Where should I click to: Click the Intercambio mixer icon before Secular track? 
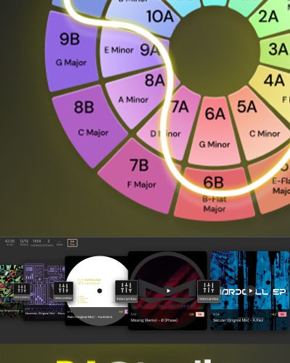pyautogui.click(x=208, y=291)
